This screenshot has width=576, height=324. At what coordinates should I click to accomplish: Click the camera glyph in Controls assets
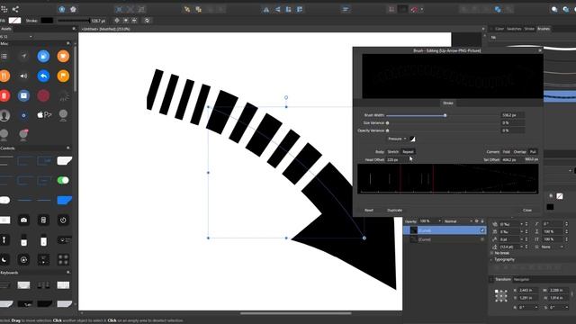coord(24,220)
